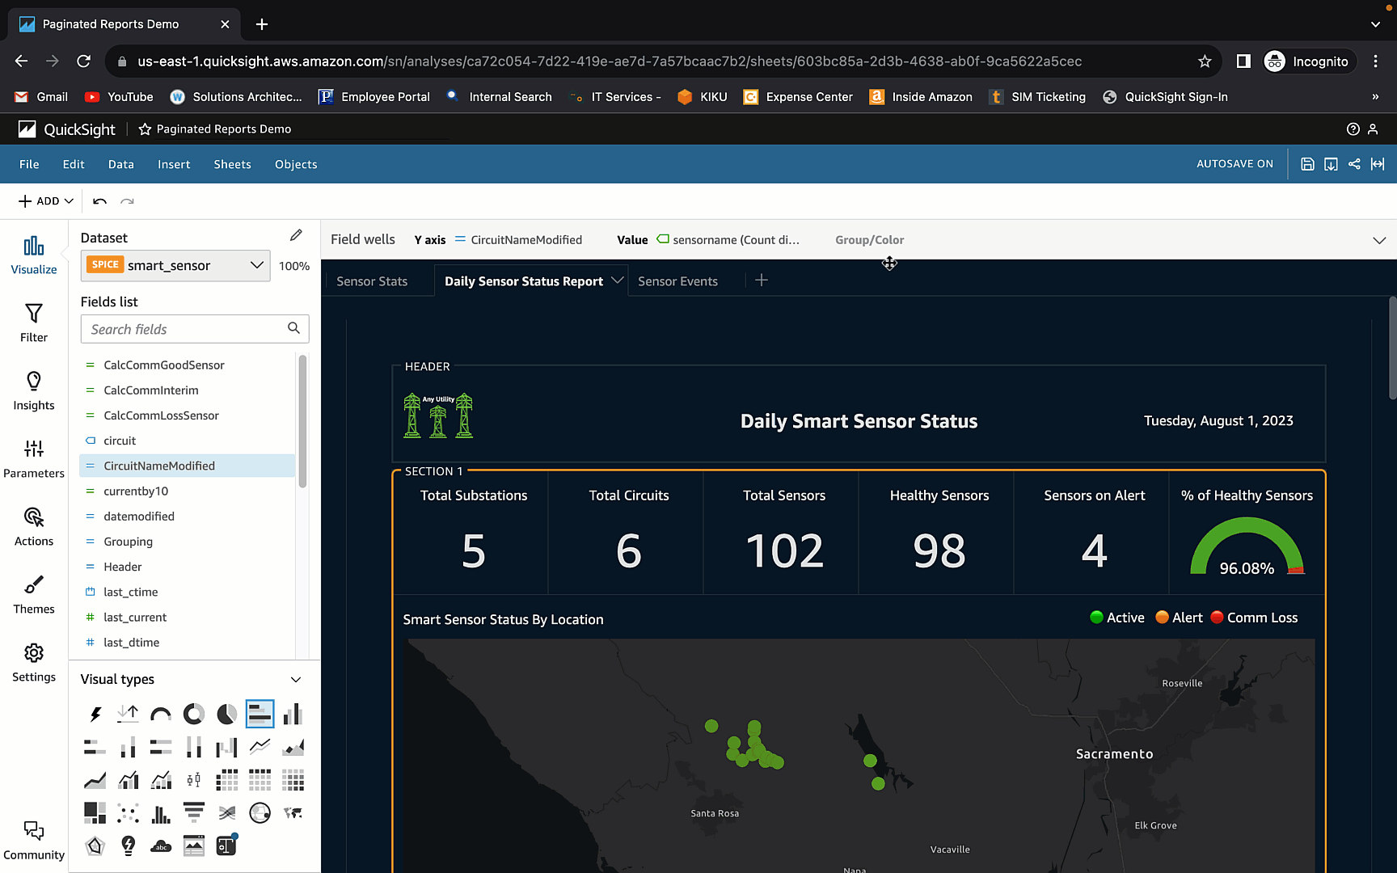Collapse the Visual types section
The image size is (1397, 873).
(295, 679)
